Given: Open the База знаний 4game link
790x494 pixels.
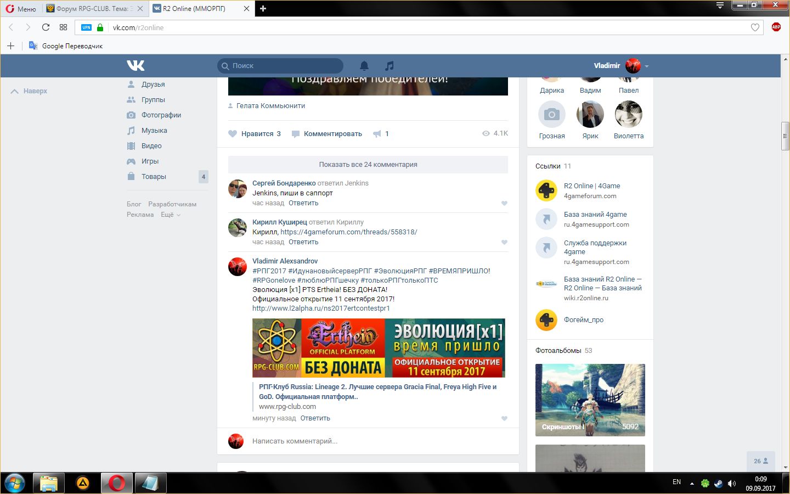Looking at the screenshot, I should coord(595,215).
